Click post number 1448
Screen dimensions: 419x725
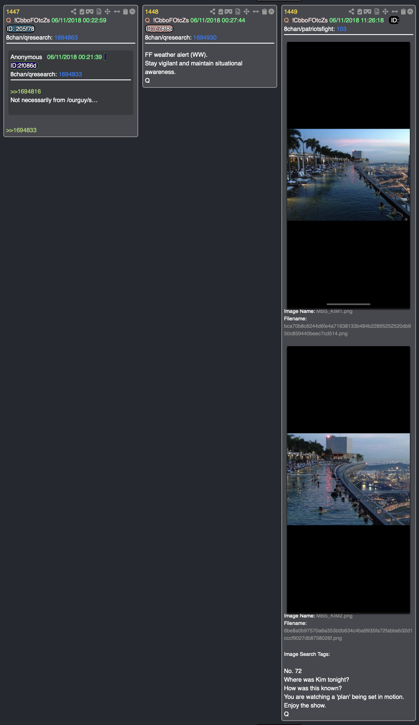point(152,12)
